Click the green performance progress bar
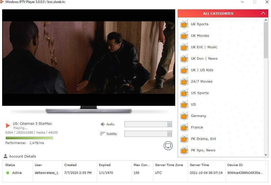 [29, 138]
